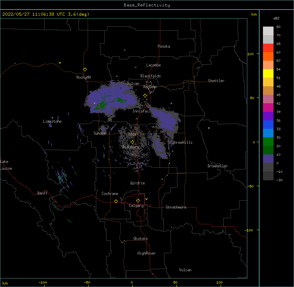
Task: Click the 80 value on dBZ legend
Action: (x=278, y=27)
